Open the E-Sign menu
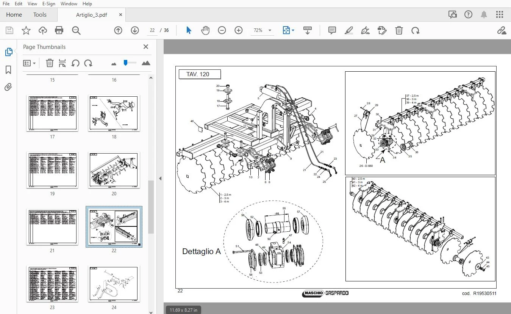 click(x=49, y=4)
